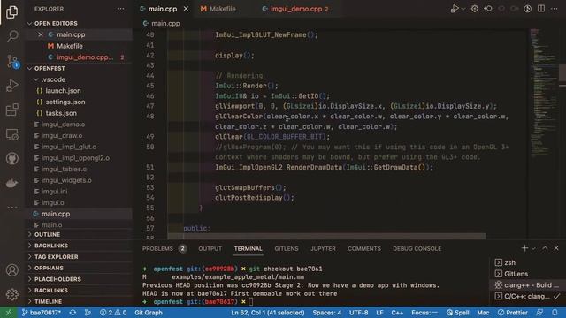Viewport: 566px width, 318px height.
Task: Click branch bae70617 in status bar
Action: tap(42, 313)
